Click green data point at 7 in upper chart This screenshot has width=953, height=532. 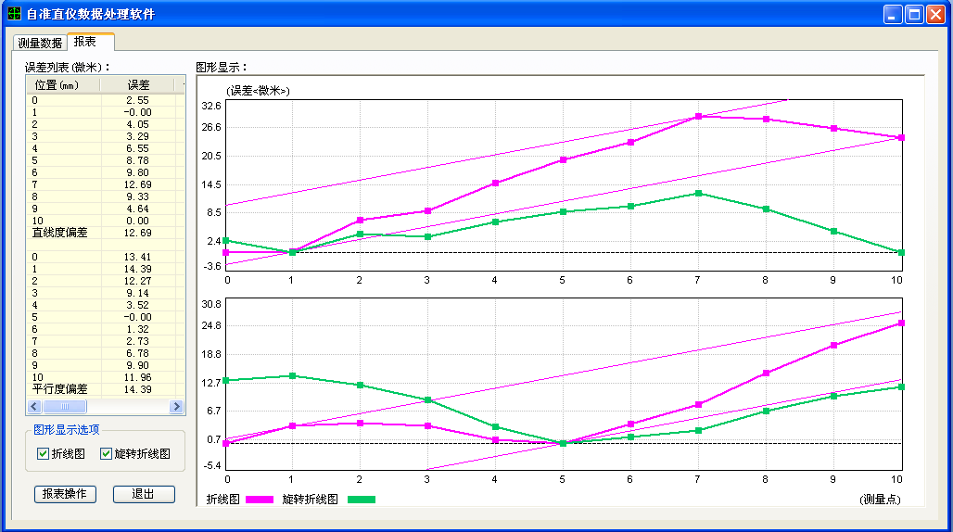coord(698,193)
